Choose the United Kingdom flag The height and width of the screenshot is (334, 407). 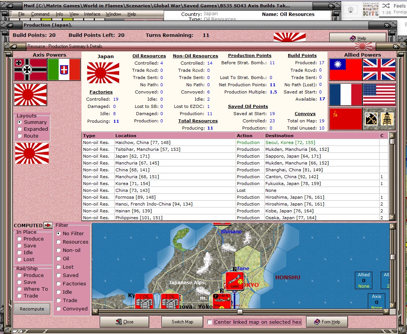click(379, 70)
